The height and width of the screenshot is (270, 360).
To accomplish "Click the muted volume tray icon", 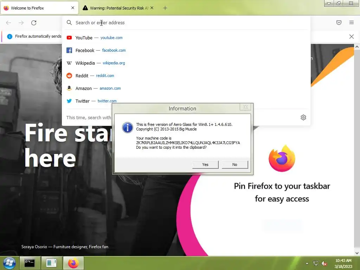I will (324, 263).
